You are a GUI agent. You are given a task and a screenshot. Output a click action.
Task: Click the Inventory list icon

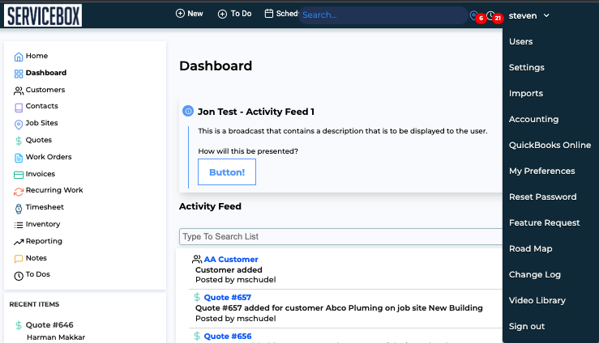[19, 225]
